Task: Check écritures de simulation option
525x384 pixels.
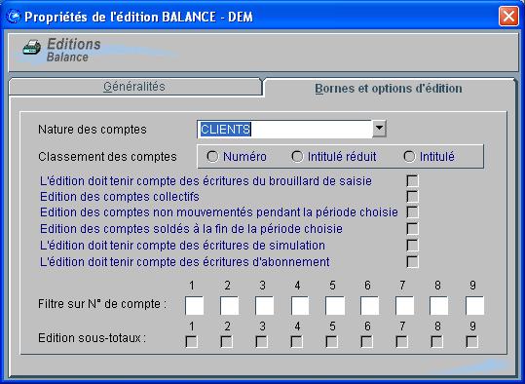Action: coord(412,245)
